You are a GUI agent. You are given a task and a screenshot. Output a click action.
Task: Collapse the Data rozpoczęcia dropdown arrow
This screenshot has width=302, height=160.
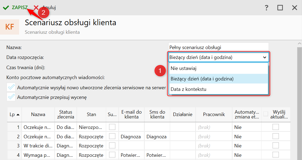point(264,57)
